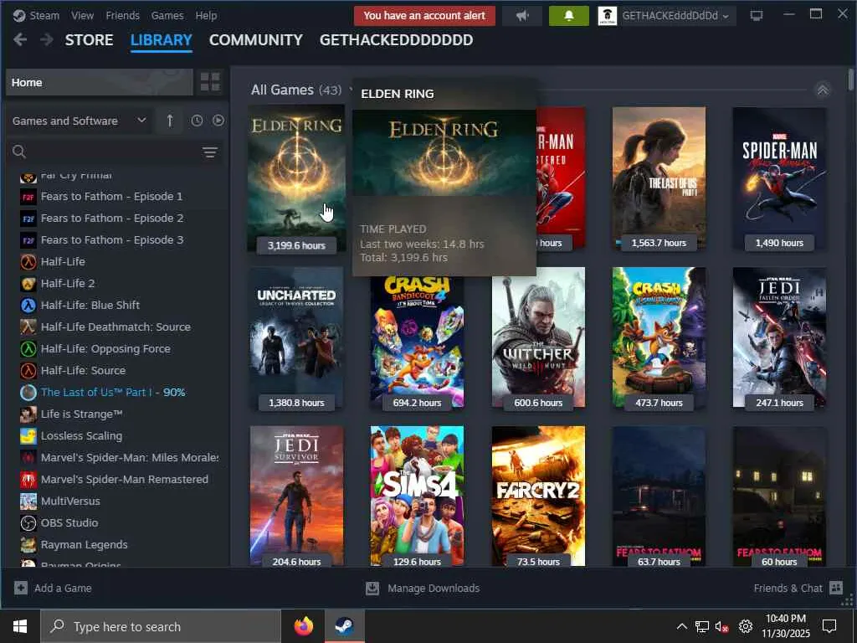Open Spider-Man Miles Morales cover, 1,490 hours
Image resolution: width=857 pixels, height=643 pixels.
pos(779,178)
